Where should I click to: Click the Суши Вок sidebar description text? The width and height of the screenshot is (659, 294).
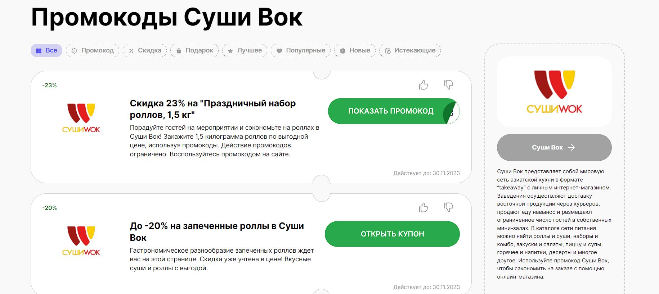click(554, 224)
